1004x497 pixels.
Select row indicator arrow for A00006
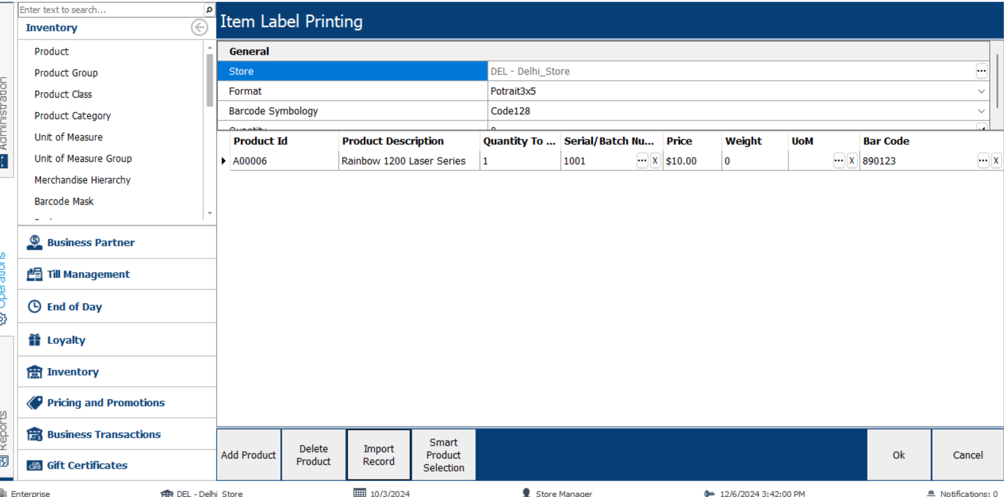pyautogui.click(x=224, y=161)
